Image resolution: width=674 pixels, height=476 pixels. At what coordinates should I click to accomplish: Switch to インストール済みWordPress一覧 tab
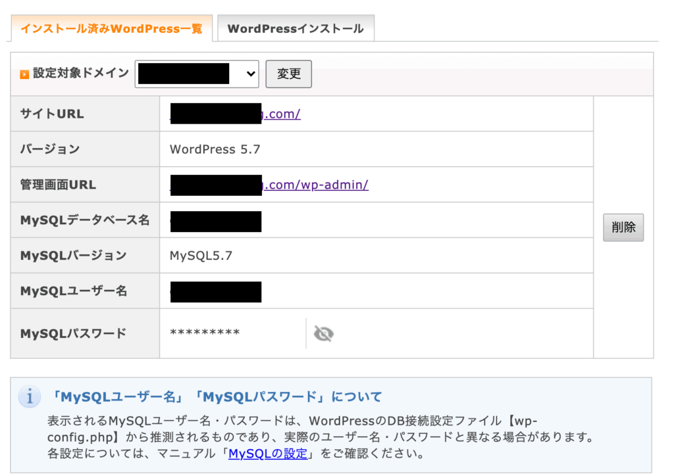click(x=111, y=29)
